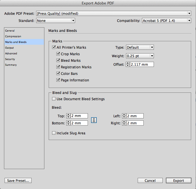The height and width of the screenshot is (189, 196).
Task: Disable Registration Marks checkbox
Action: point(58,67)
